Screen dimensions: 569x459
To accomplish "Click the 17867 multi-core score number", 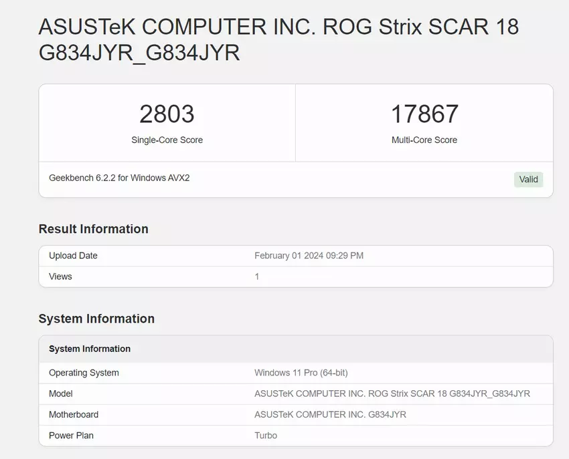I will click(424, 114).
